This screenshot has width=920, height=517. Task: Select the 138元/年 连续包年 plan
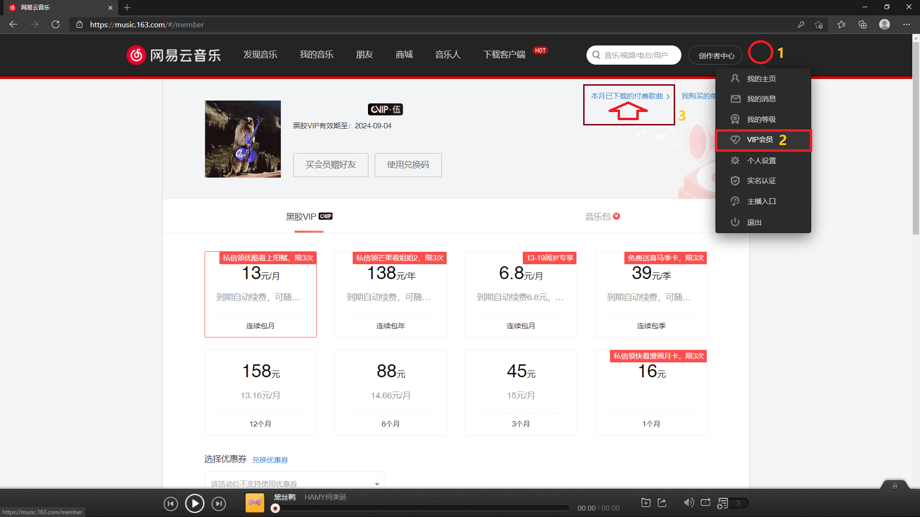(391, 294)
